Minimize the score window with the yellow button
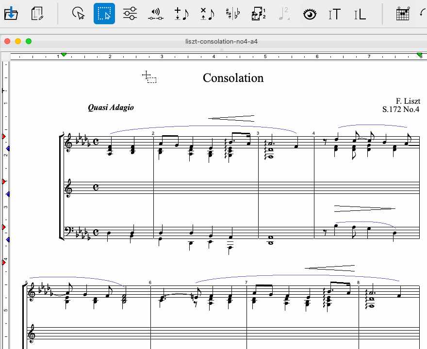The width and height of the screenshot is (427, 349). [x=18, y=41]
